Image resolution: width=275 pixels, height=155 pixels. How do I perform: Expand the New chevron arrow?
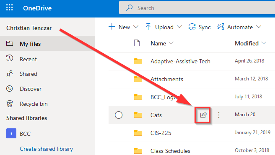(136, 27)
